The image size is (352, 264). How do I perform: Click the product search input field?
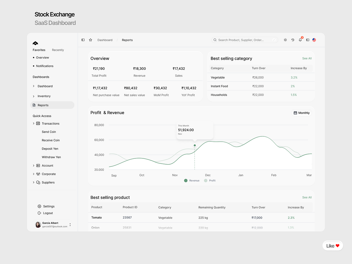pos(245,40)
